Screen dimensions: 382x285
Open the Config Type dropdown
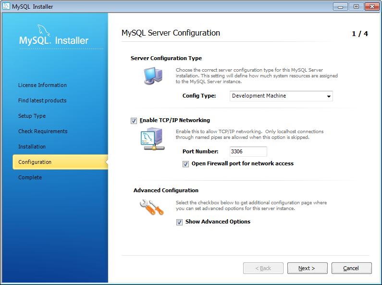[281, 96]
